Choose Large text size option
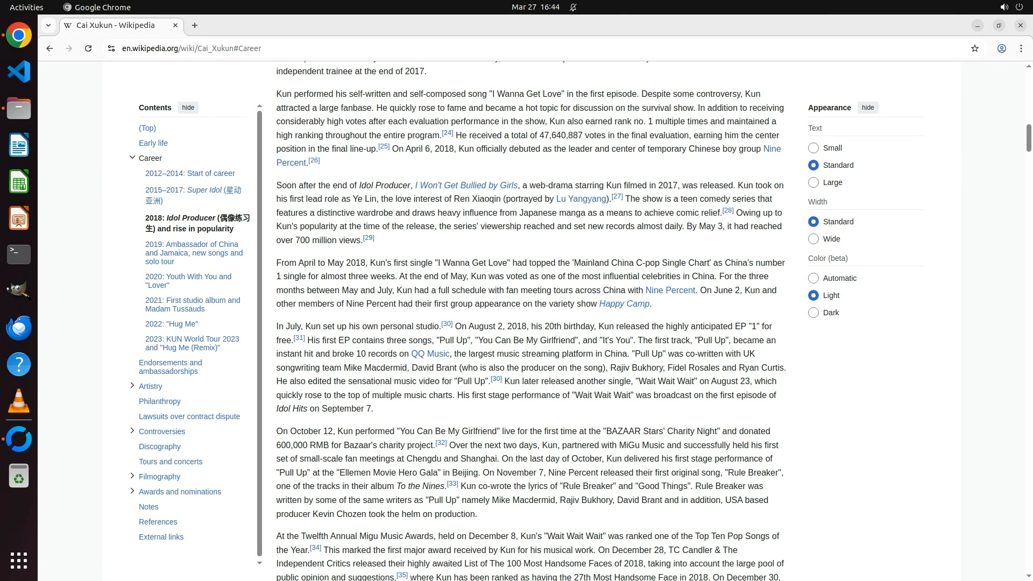Screen dimensions: 1033x581 [813, 182]
